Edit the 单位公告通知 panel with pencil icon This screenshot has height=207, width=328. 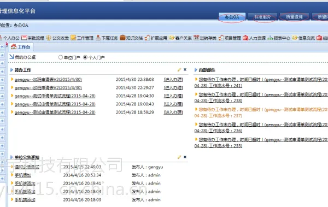click(179, 157)
